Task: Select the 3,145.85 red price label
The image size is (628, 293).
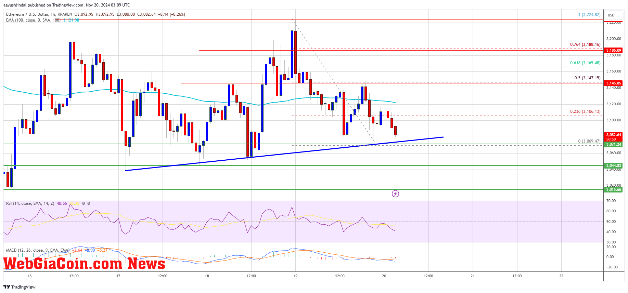Action: (614, 83)
